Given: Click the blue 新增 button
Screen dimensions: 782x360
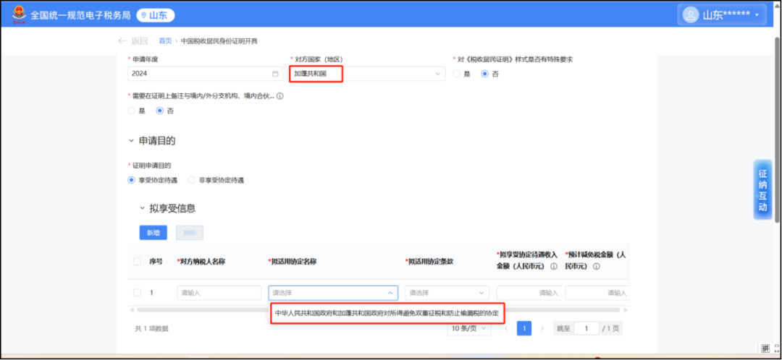Looking at the screenshot, I should click(153, 233).
